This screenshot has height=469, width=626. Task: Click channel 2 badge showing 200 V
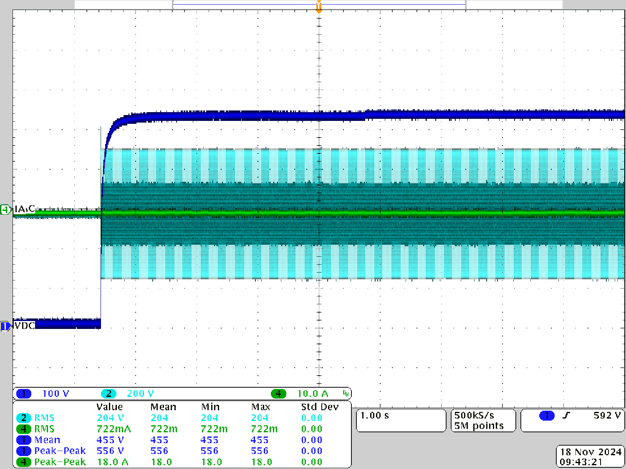pyautogui.click(x=109, y=394)
